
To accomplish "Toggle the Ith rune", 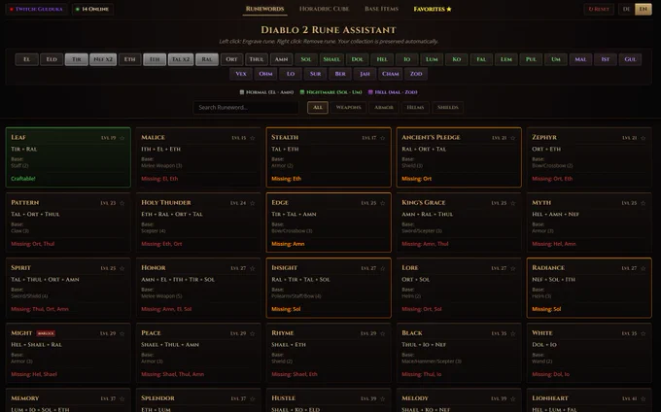I will [x=155, y=59].
